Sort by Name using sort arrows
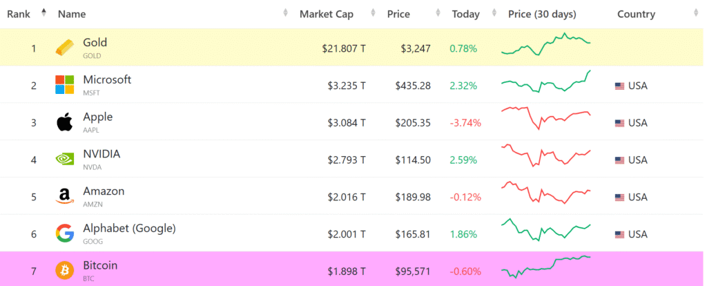 pos(286,13)
